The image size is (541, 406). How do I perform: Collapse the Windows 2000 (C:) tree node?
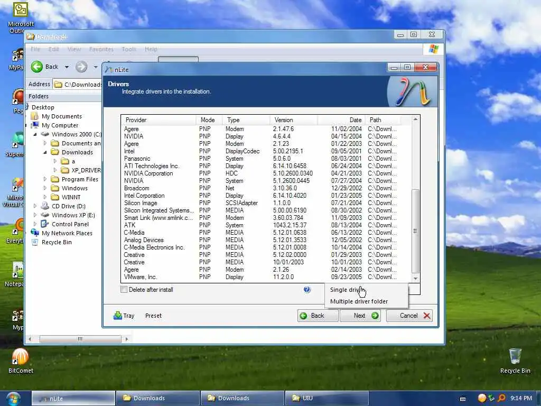click(35, 134)
